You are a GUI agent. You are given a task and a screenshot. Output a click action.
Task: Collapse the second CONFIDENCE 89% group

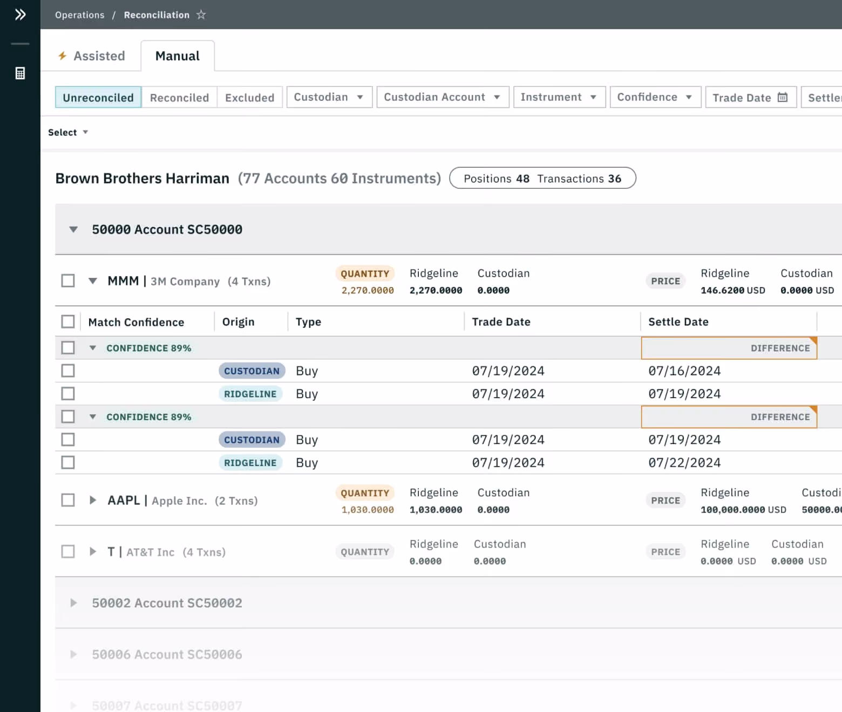pyautogui.click(x=93, y=417)
